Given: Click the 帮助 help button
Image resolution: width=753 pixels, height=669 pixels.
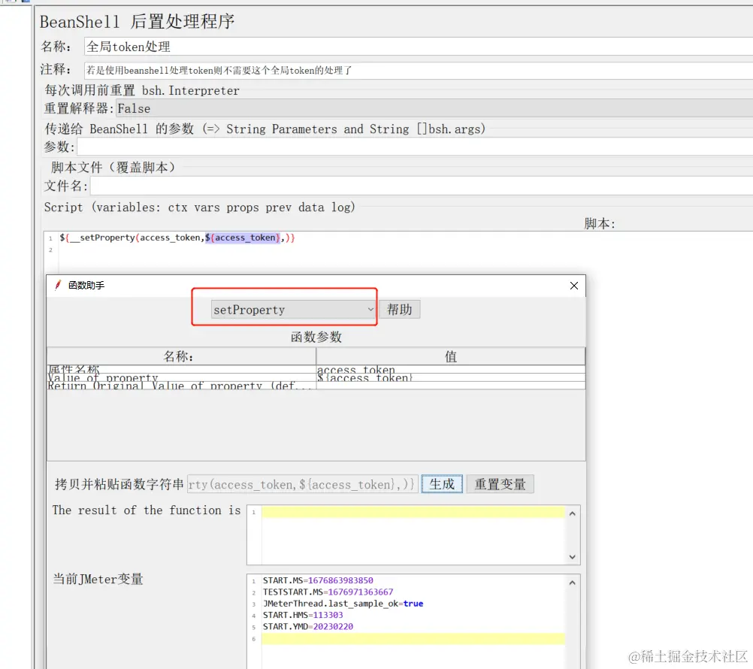Looking at the screenshot, I should [400, 310].
